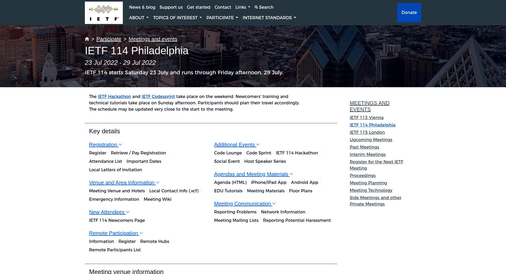The image size is (506, 274).
Task: Toggle the Remote Participation section
Action: [116, 233]
